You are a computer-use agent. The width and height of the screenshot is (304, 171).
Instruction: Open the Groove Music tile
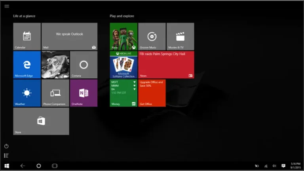pos(152,37)
